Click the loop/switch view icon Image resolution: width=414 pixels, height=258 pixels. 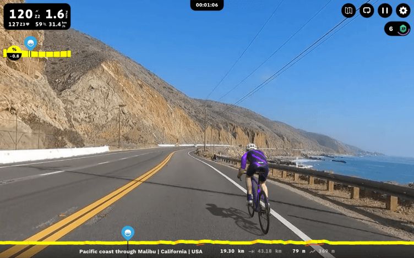[367, 10]
